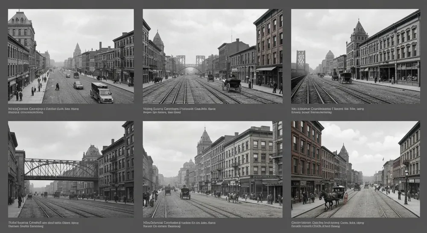Viewport: 427px width, 233px height.
Task: Click the steel truss bridge spanning the street
Action: tap(61, 169)
